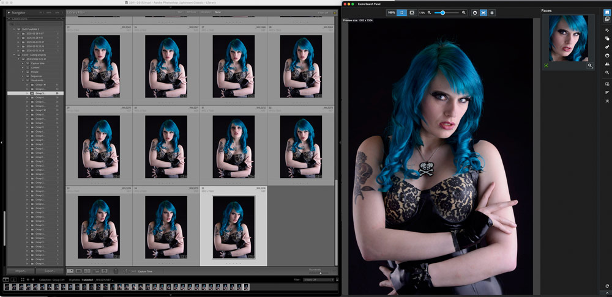Select the Attribute tab in Library Filter bar
The image size is (612, 297).
click(x=192, y=12)
